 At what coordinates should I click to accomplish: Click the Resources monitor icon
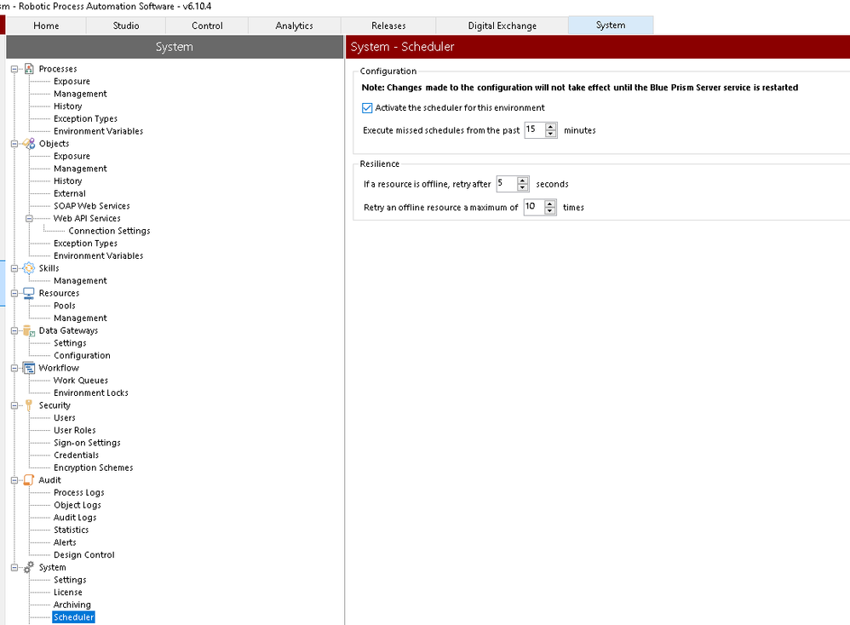[x=29, y=293]
